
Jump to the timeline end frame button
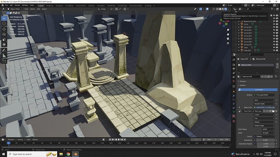click(125, 140)
